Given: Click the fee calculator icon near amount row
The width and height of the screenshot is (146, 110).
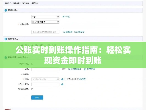Looking at the screenshot, I should click(x=85, y=69).
